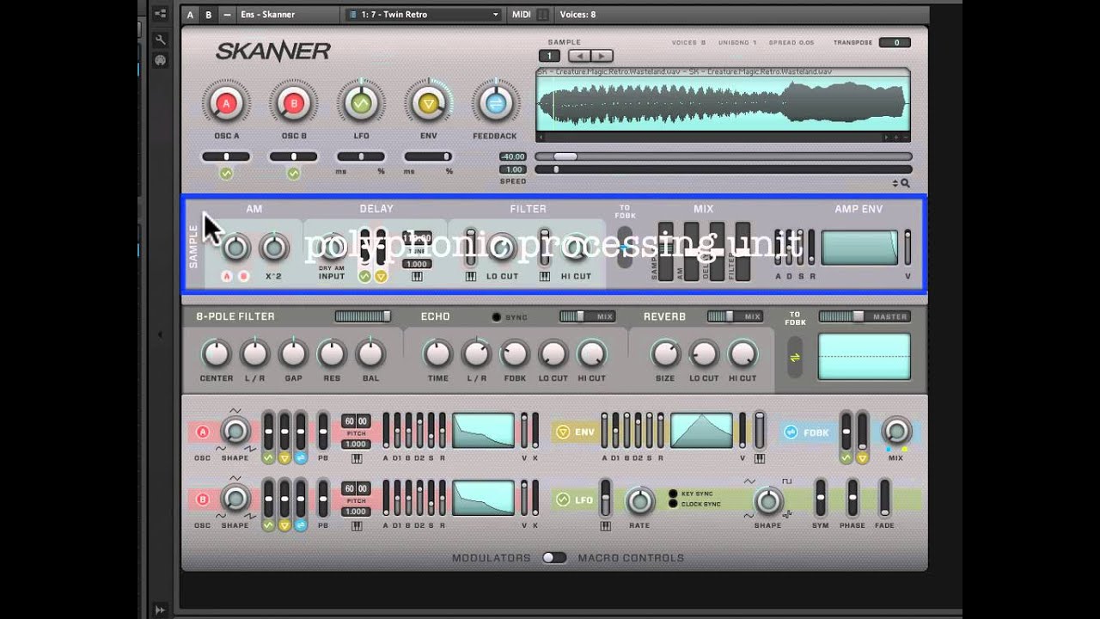The height and width of the screenshot is (619, 1100).
Task: Click keyboard tracking icon under LO CUT filter
Action: pyautogui.click(x=471, y=277)
